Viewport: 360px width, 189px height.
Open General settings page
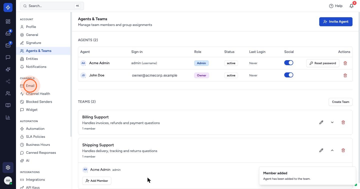(43, 35)
